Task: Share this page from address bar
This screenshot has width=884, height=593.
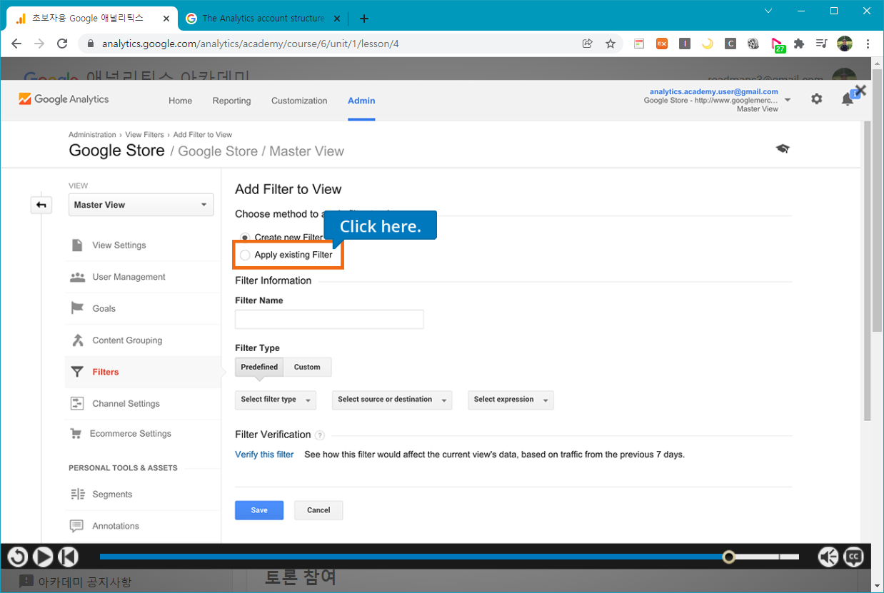Action: (588, 44)
